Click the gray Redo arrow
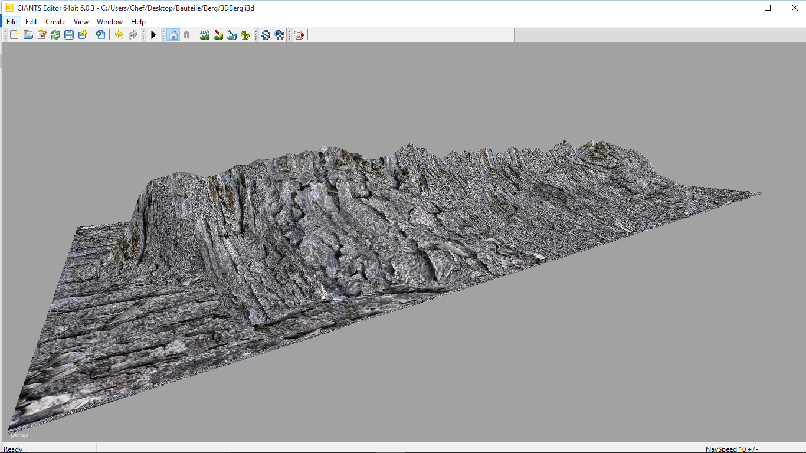This screenshot has width=806, height=453. [x=133, y=35]
